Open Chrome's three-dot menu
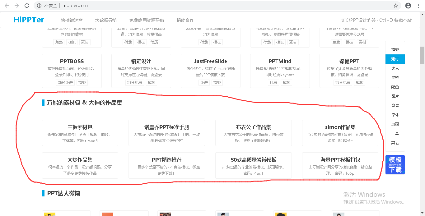Image resolution: width=425 pixels, height=216 pixels. tap(418, 6)
